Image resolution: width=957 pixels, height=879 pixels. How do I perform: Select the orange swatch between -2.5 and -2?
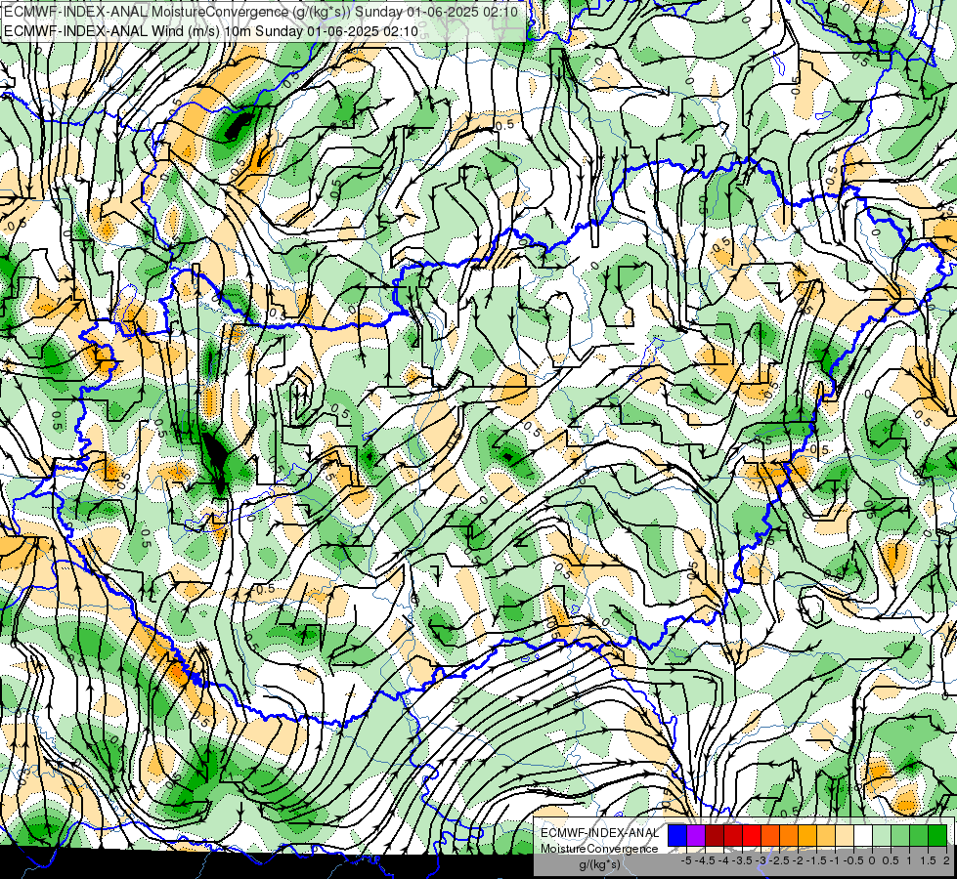pyautogui.click(x=789, y=836)
